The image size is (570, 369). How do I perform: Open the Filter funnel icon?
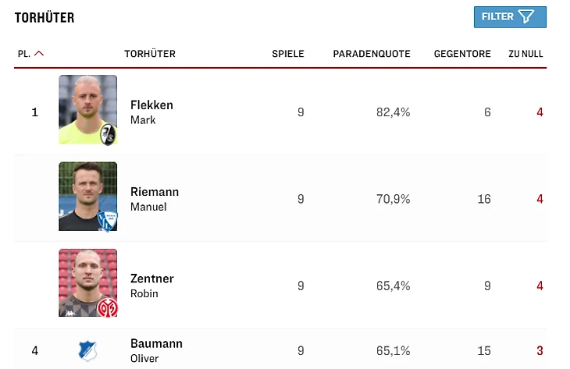[526, 17]
